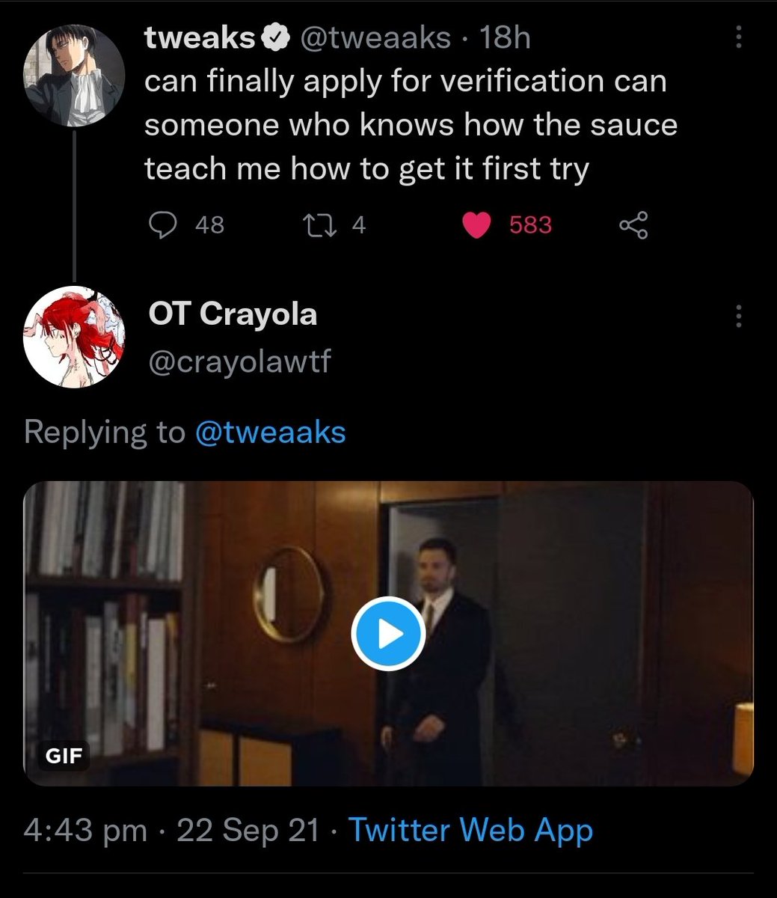Viewport: 777px width, 898px height.
Task: Click the 4:43 pm 22 Sep 21 timestamp
Action: tap(171, 830)
